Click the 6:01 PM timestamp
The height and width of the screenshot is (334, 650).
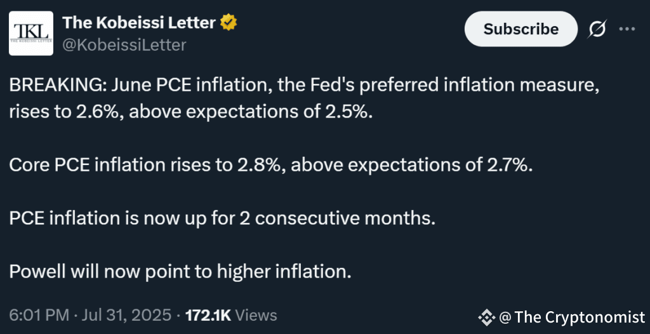[39, 316]
